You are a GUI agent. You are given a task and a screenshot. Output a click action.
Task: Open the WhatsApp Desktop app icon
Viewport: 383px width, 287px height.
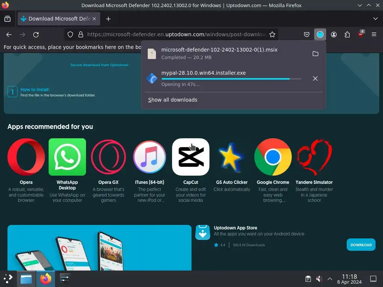tap(67, 157)
